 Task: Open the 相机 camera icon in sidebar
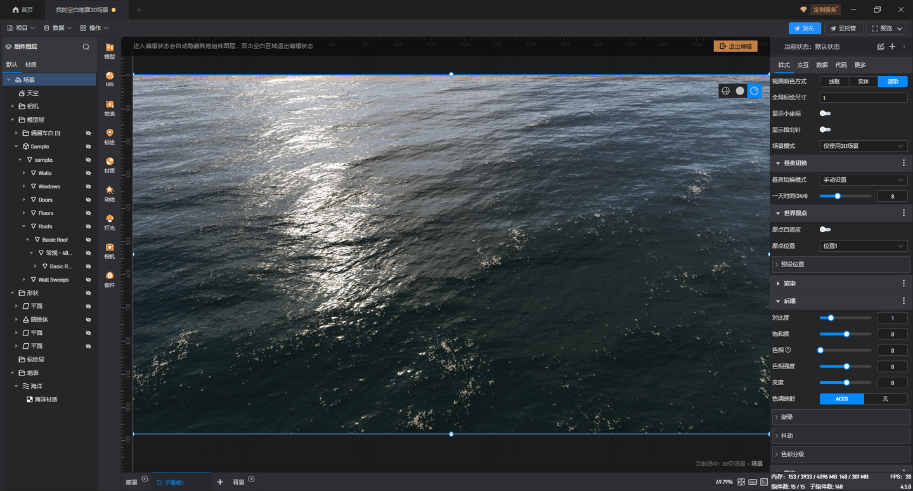110,251
